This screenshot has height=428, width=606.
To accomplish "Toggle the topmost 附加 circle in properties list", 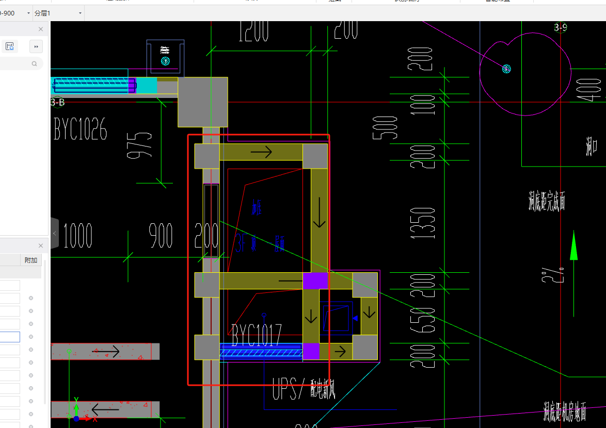I will [x=31, y=298].
